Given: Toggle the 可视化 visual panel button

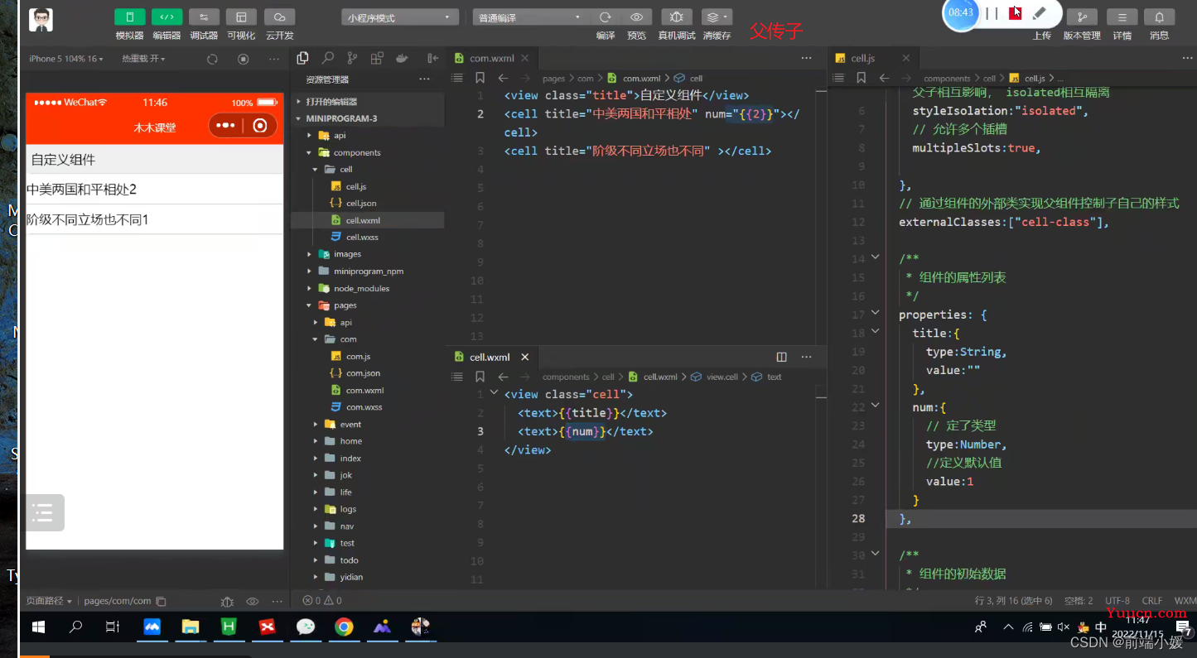Looking at the screenshot, I should [x=241, y=17].
